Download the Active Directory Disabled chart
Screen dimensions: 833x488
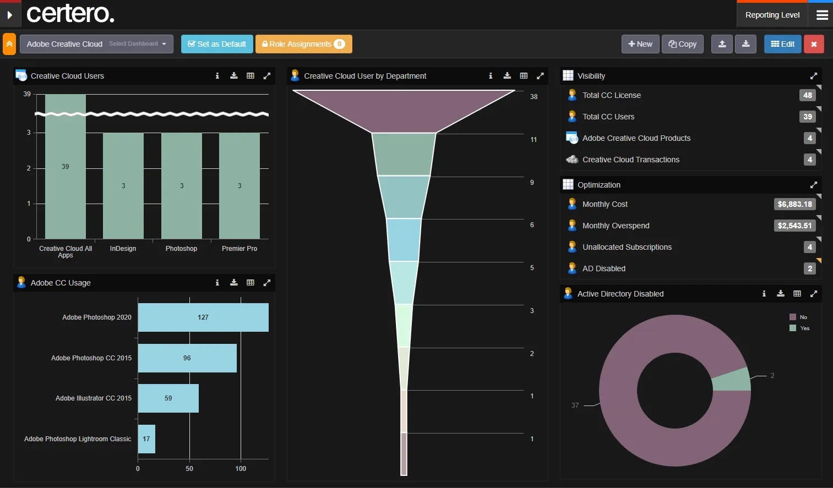(x=781, y=294)
